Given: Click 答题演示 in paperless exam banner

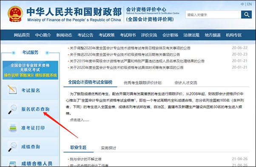Looking at the screenshot, I should pyautogui.click(x=27, y=75).
